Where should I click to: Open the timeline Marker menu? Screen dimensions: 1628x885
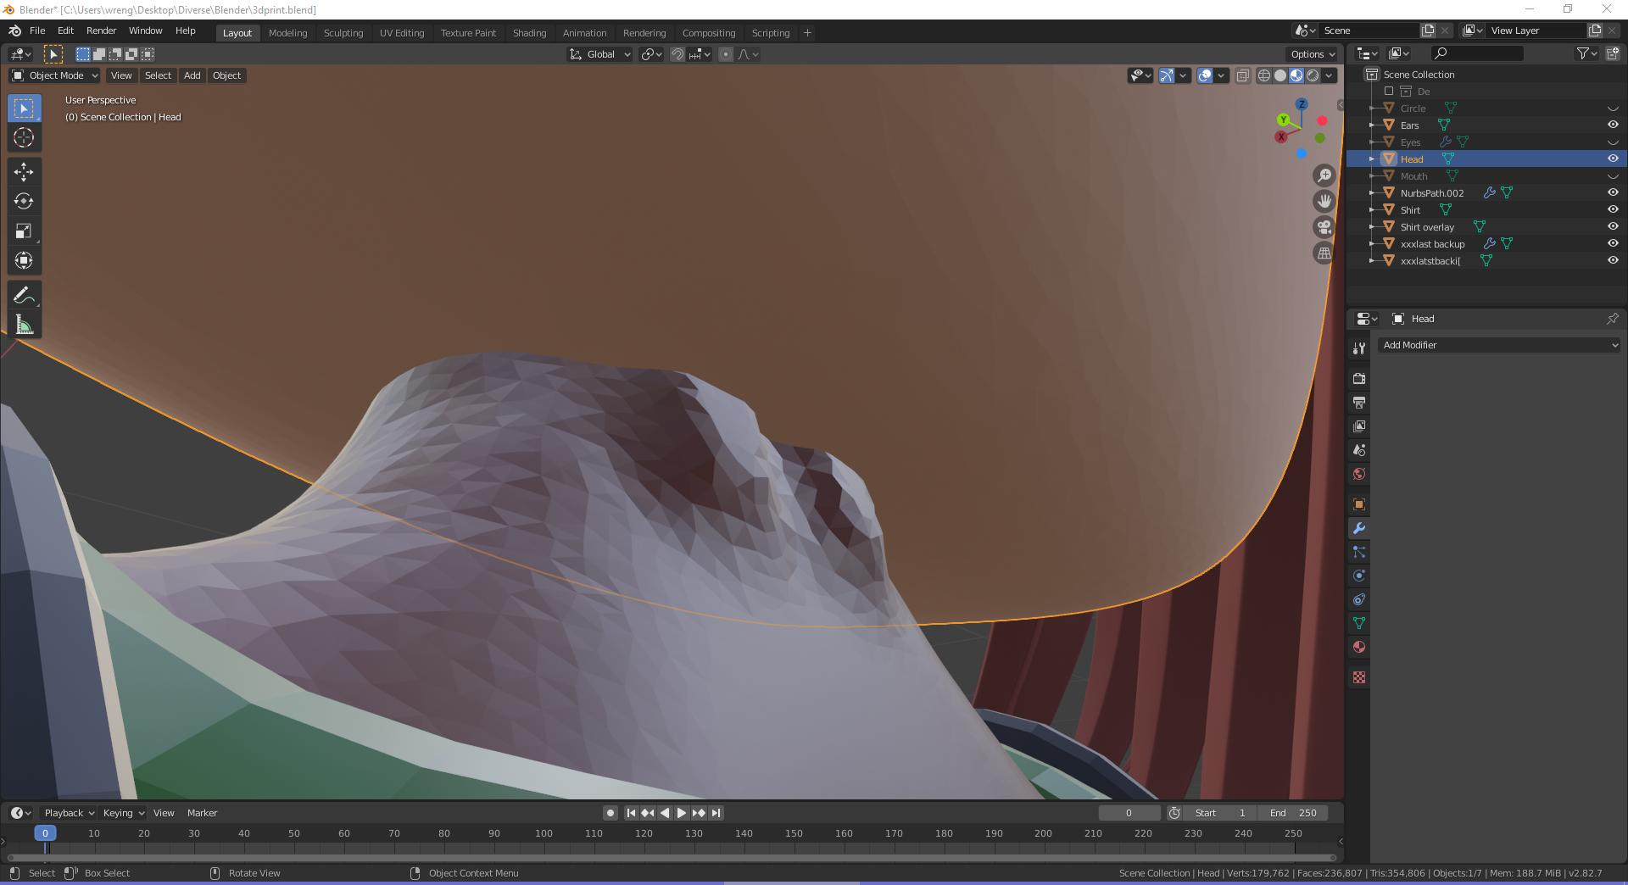pyautogui.click(x=202, y=813)
